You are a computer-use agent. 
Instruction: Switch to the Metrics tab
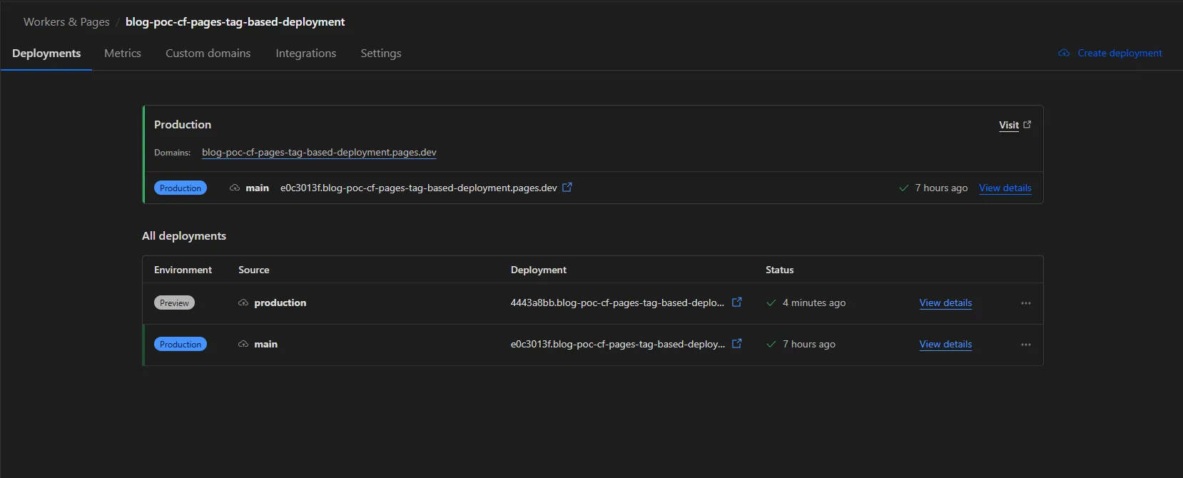123,54
